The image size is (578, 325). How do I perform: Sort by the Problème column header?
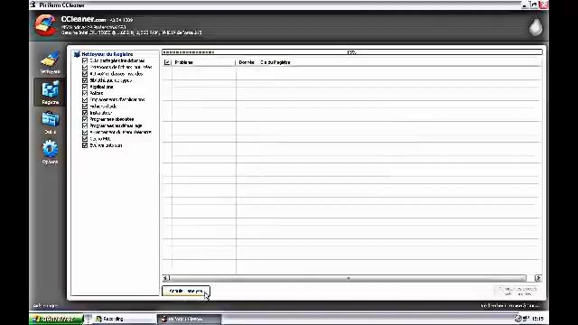204,62
